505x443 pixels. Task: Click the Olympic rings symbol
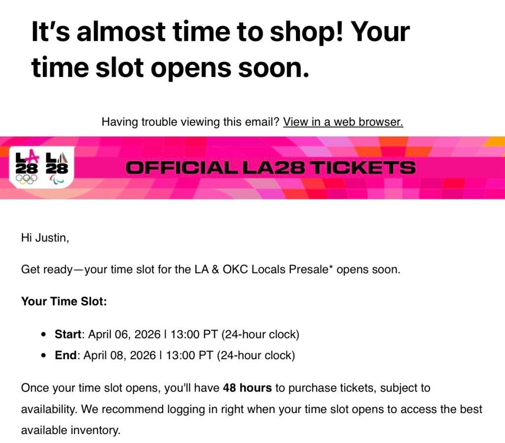[27, 179]
